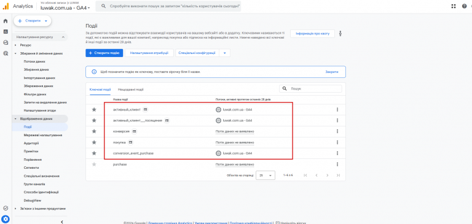Image resolution: width=472 pixels, height=224 pixels.
Task: Open DebugView in sidebar
Action: click(32, 200)
